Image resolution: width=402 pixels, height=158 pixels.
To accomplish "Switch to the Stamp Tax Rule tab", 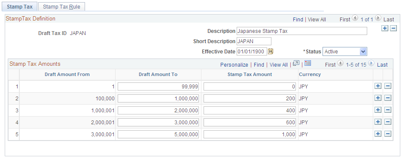I will tap(61, 7).
